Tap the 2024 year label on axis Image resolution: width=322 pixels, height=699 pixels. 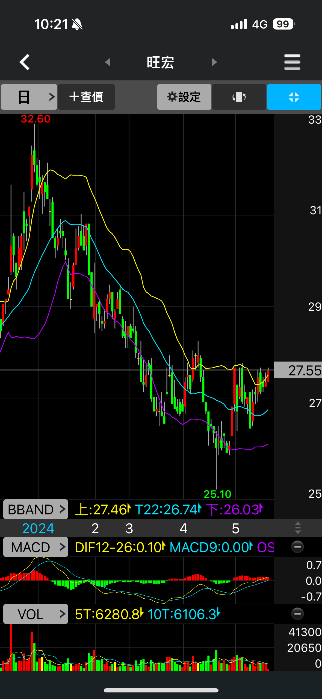tap(38, 528)
